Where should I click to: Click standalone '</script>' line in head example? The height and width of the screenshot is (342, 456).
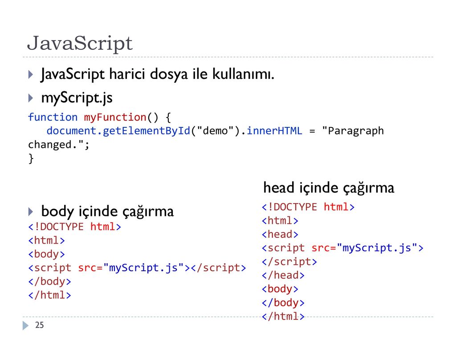[x=289, y=262]
